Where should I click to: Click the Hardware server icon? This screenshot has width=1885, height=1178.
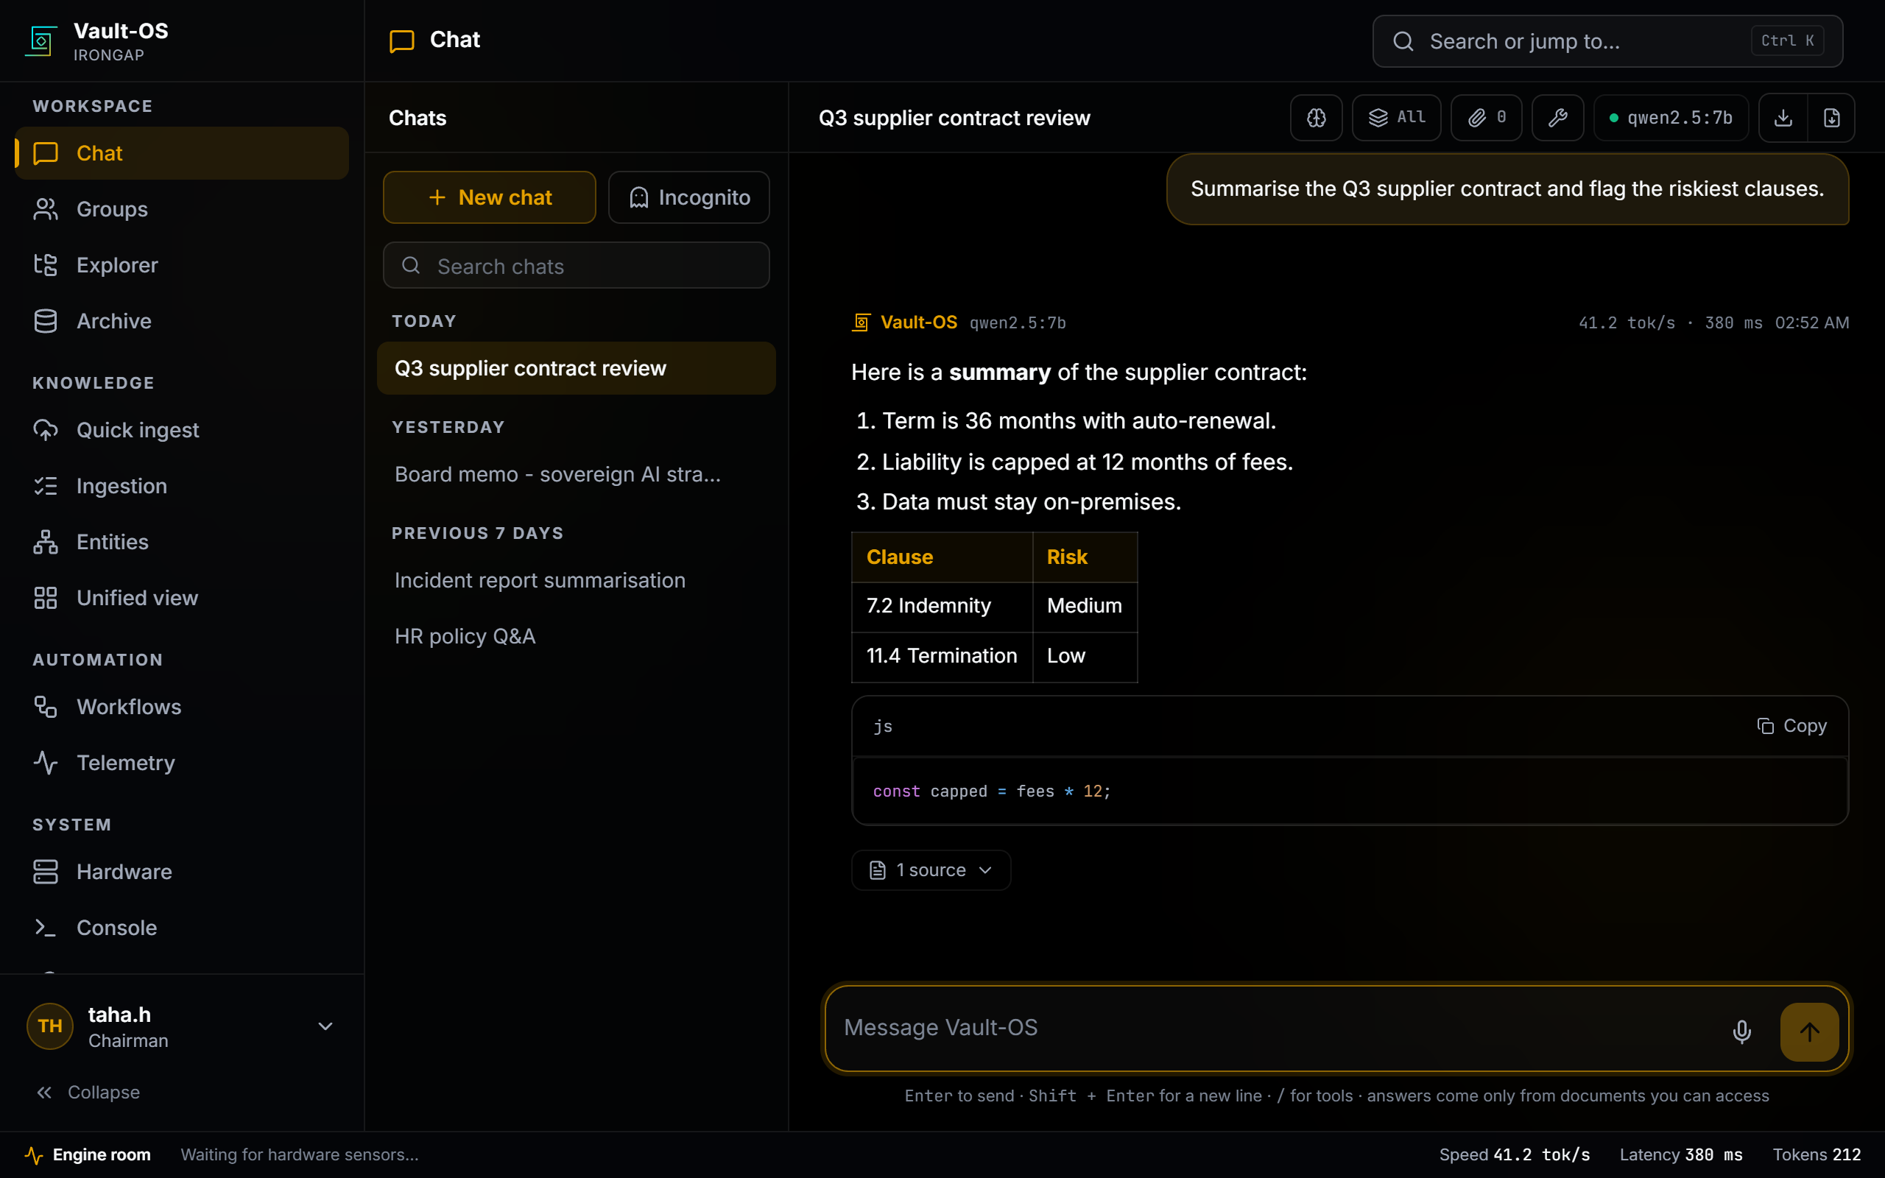(45, 872)
